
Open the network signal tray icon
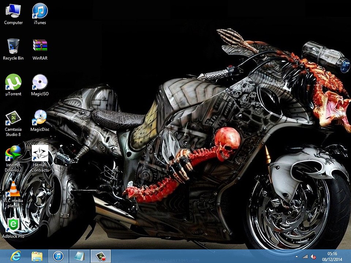click(x=305, y=257)
